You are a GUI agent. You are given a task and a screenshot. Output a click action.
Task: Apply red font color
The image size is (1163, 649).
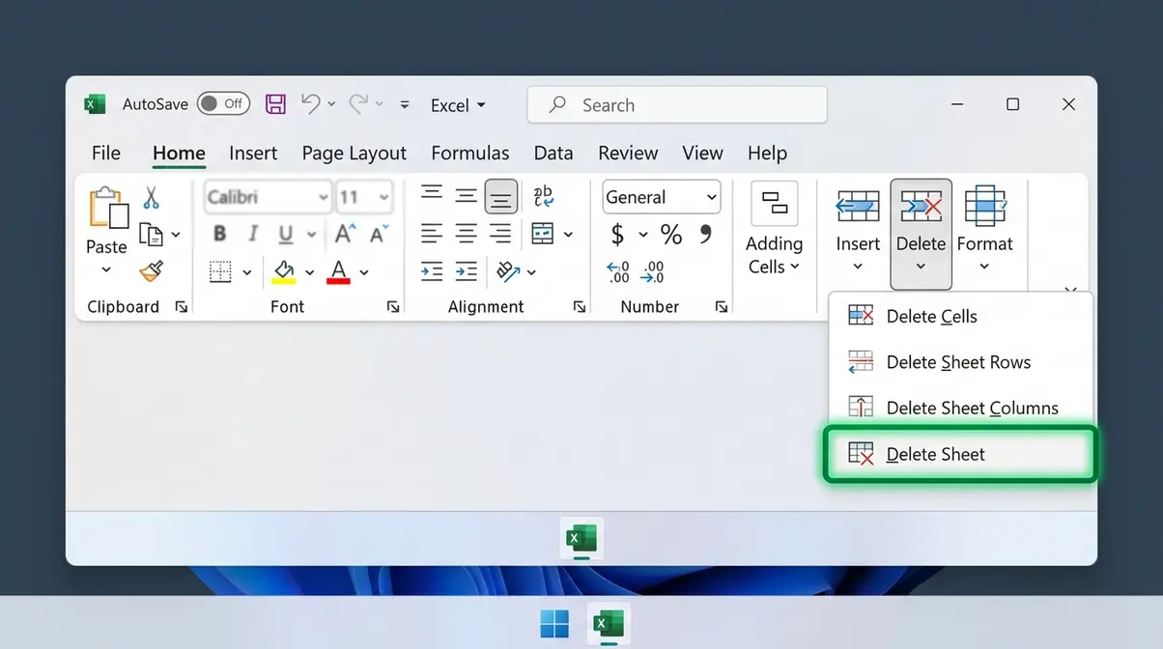[338, 272]
